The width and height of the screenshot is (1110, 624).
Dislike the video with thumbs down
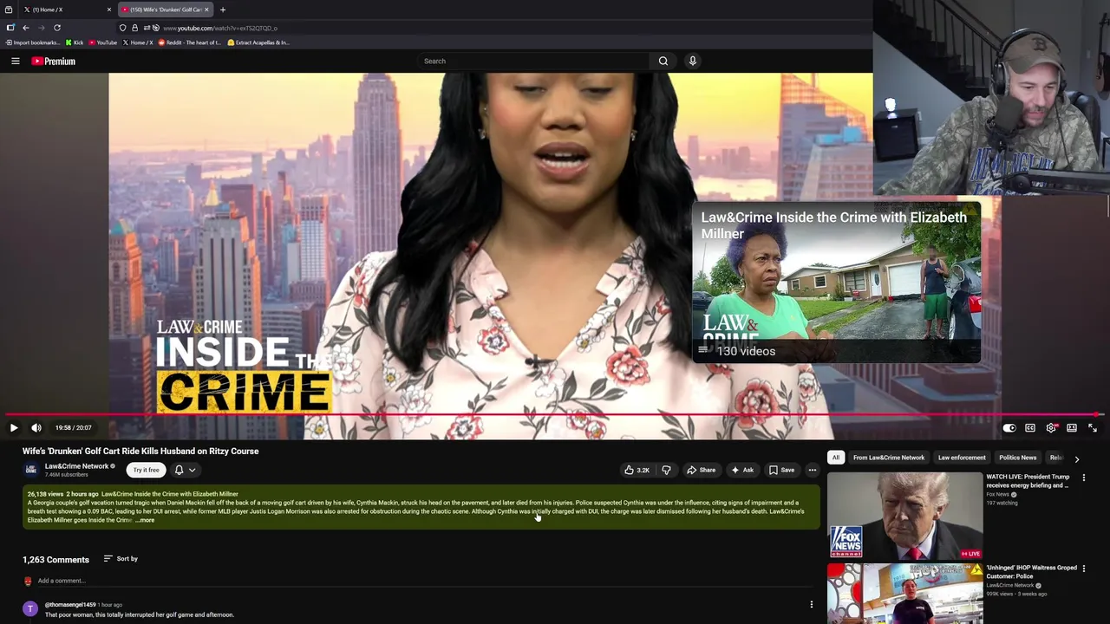coord(666,470)
